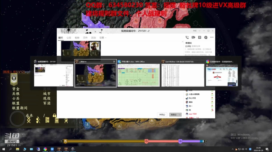The height and width of the screenshot is (152, 272).
Task: Click the lock icon in game panel
Action: (54, 115)
